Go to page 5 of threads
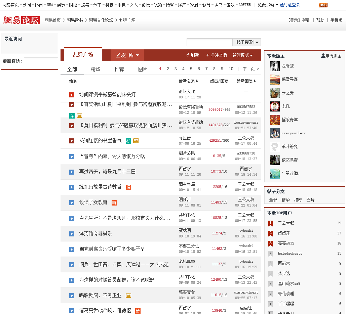 pyautogui.click(x=191, y=69)
